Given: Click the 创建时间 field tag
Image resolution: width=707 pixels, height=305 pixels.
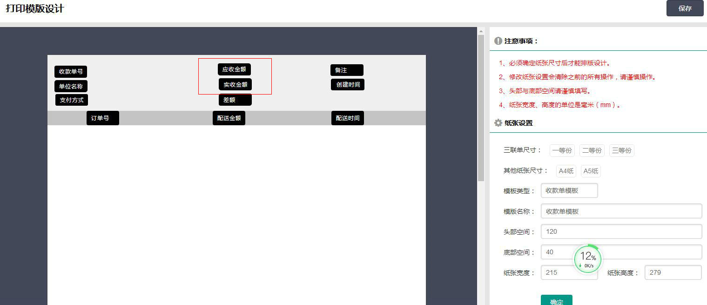Looking at the screenshot, I should click(x=348, y=85).
